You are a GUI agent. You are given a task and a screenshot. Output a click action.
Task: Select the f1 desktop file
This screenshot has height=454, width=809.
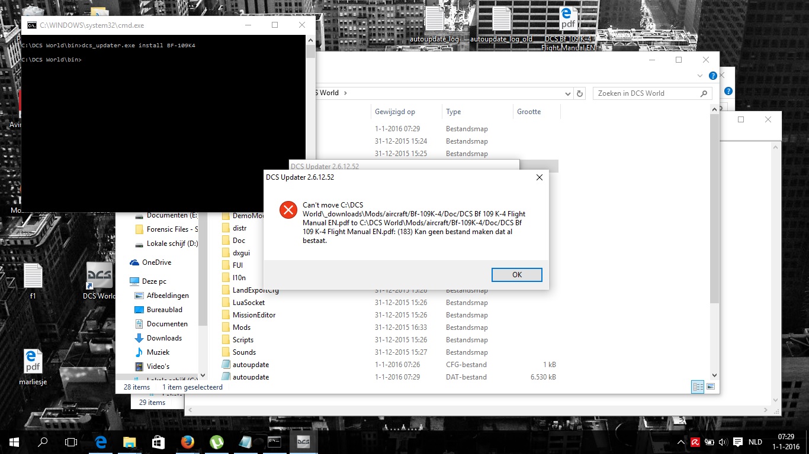tap(33, 281)
